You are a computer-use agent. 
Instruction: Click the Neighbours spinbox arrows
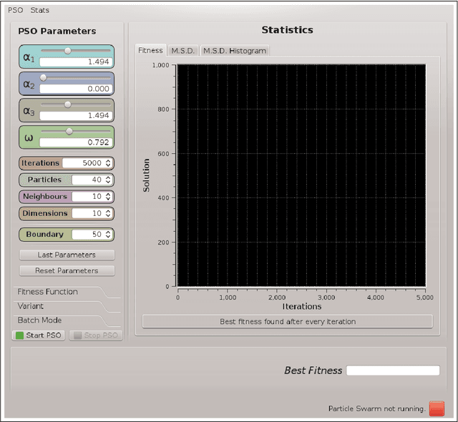[x=108, y=197]
